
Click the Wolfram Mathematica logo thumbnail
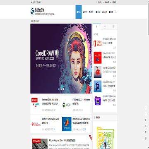[36, 124]
